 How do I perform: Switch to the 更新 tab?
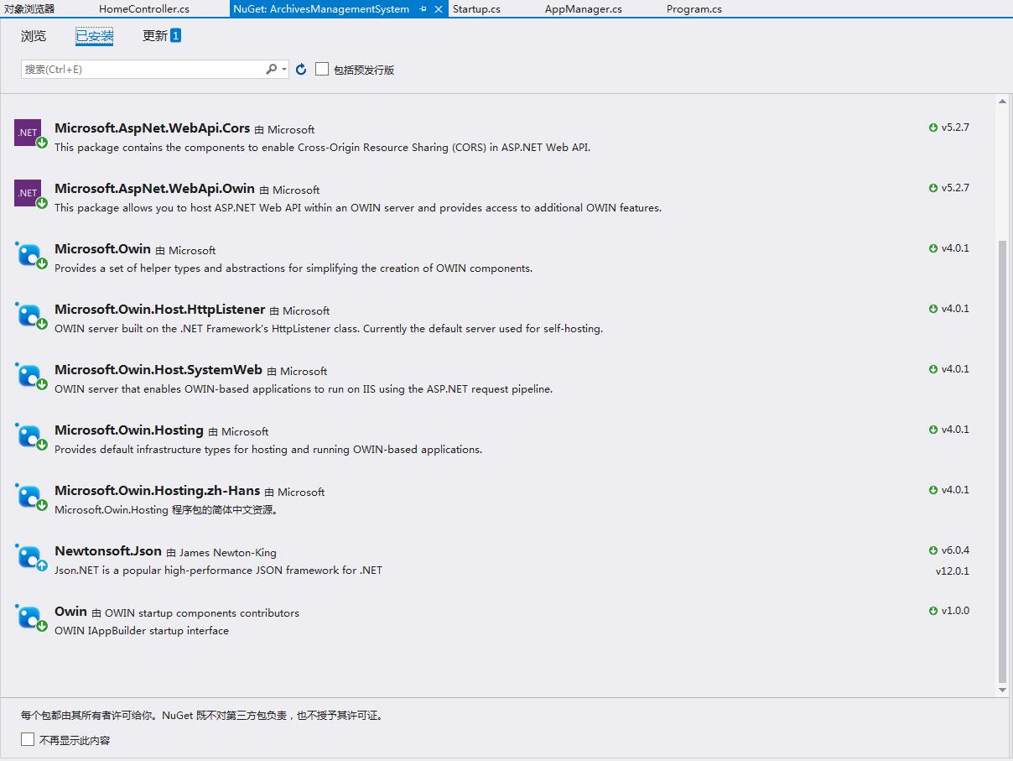tap(155, 36)
